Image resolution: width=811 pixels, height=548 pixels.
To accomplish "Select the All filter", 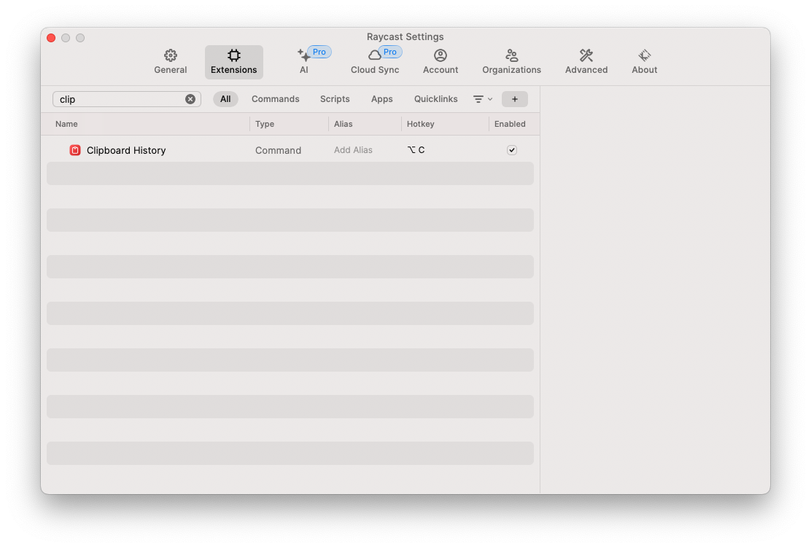I will (x=225, y=99).
